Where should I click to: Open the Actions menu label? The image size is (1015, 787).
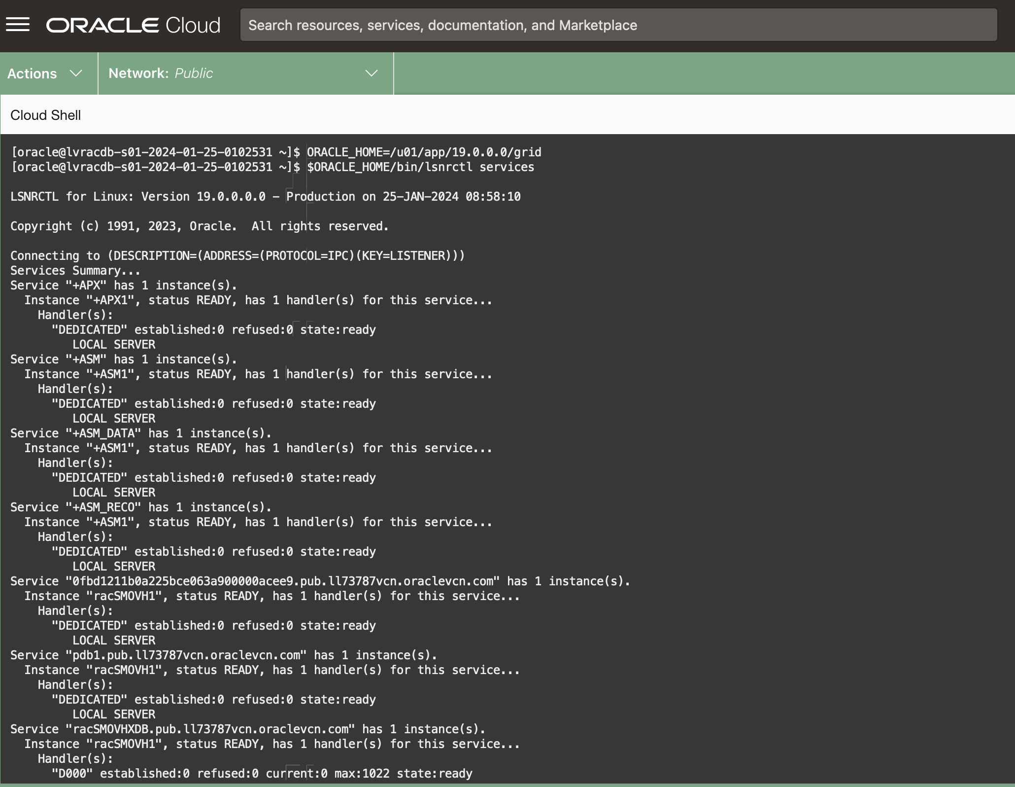[x=32, y=73]
